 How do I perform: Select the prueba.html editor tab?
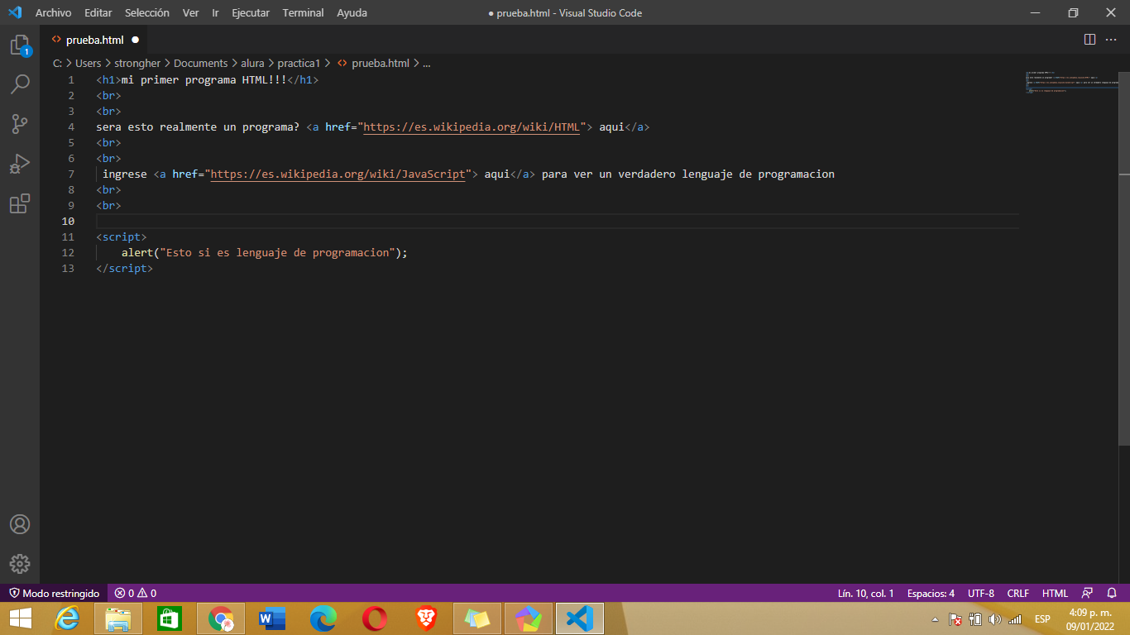point(95,39)
